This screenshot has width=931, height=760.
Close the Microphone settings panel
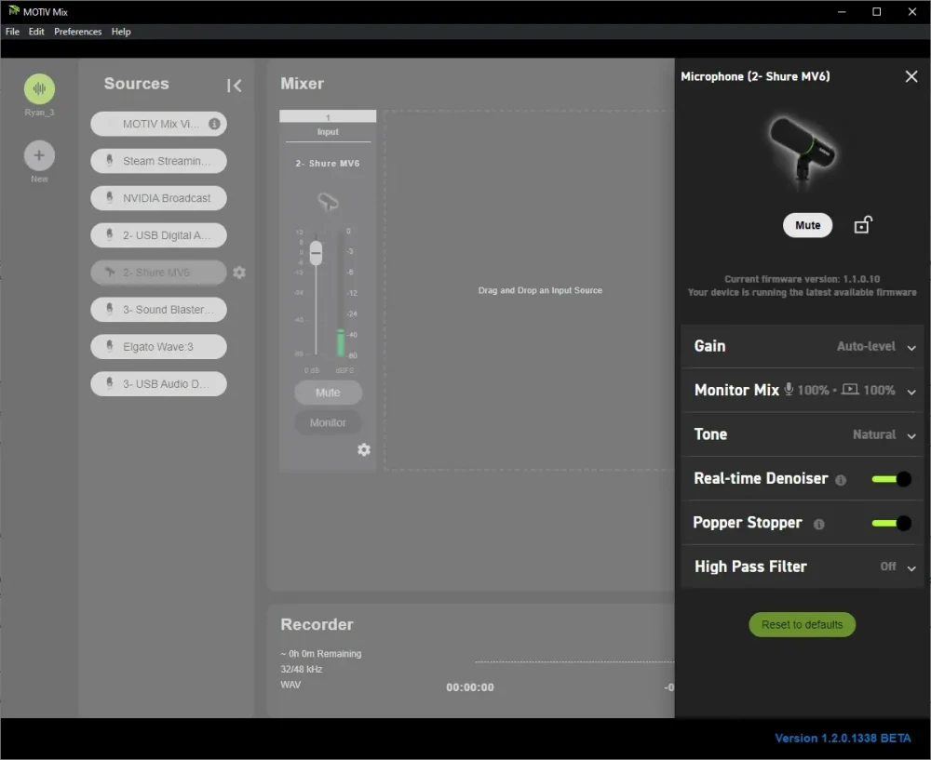[911, 76]
